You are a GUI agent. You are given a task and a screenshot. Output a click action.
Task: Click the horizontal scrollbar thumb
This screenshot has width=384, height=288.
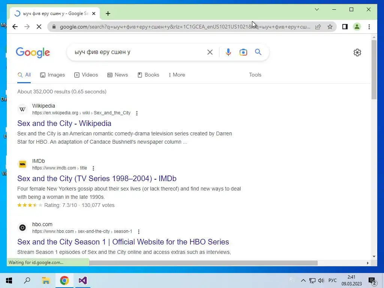point(203,263)
